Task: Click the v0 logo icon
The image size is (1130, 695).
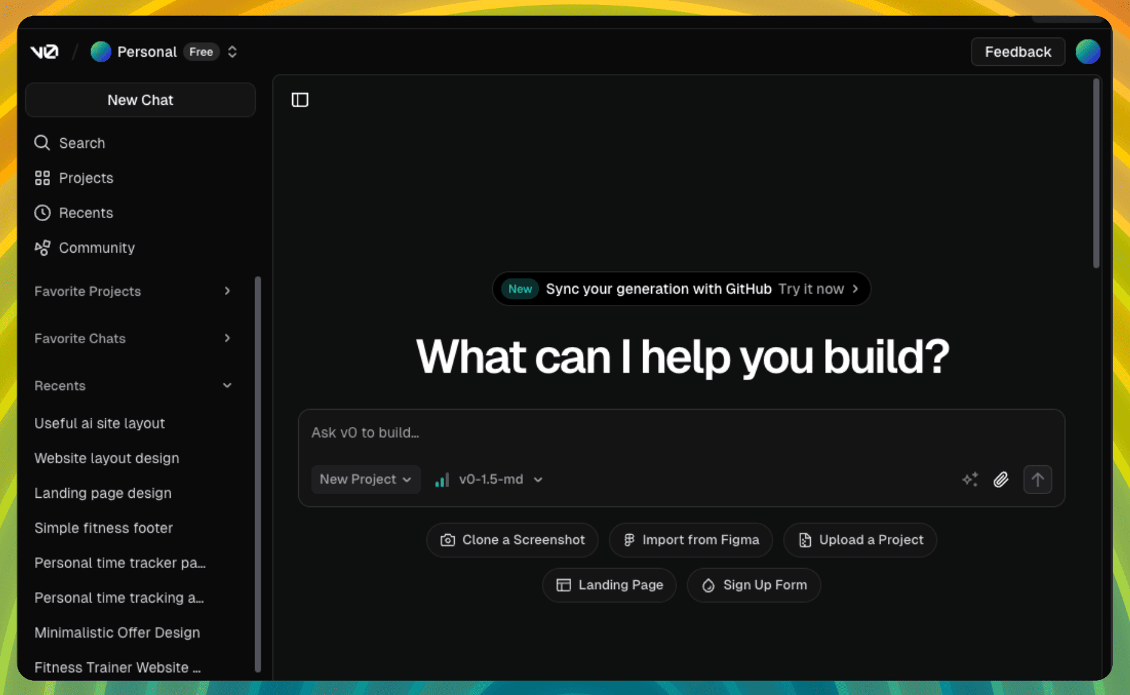Action: 44,52
